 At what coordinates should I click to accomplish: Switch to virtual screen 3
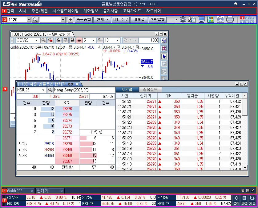click(x=252, y=18)
